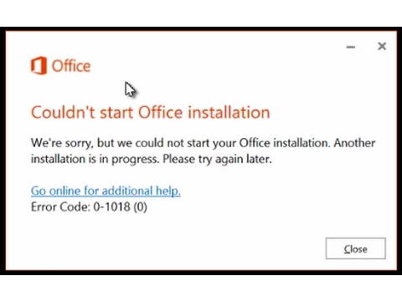Click the orange Office logo icon
Image resolution: width=402 pixels, height=301 pixels.
click(x=39, y=65)
